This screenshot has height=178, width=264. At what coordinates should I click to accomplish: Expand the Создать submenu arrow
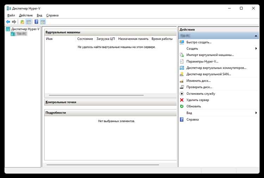tap(256, 48)
